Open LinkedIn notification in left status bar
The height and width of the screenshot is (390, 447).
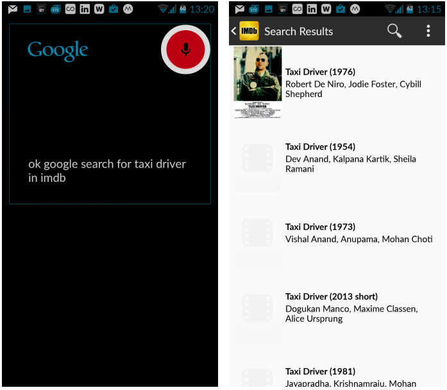85,10
